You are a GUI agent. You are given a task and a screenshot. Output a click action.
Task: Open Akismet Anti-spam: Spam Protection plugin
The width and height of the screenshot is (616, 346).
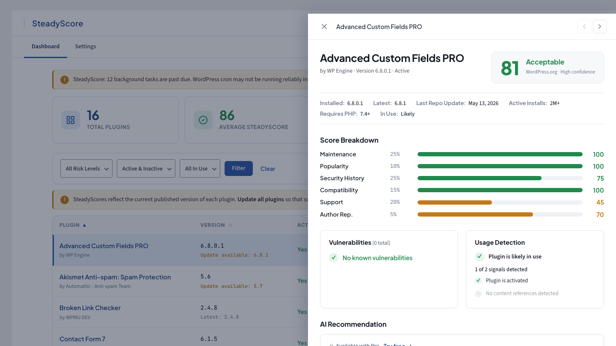pyautogui.click(x=115, y=277)
